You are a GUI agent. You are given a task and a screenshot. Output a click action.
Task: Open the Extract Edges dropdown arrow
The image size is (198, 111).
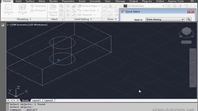click(100, 6)
